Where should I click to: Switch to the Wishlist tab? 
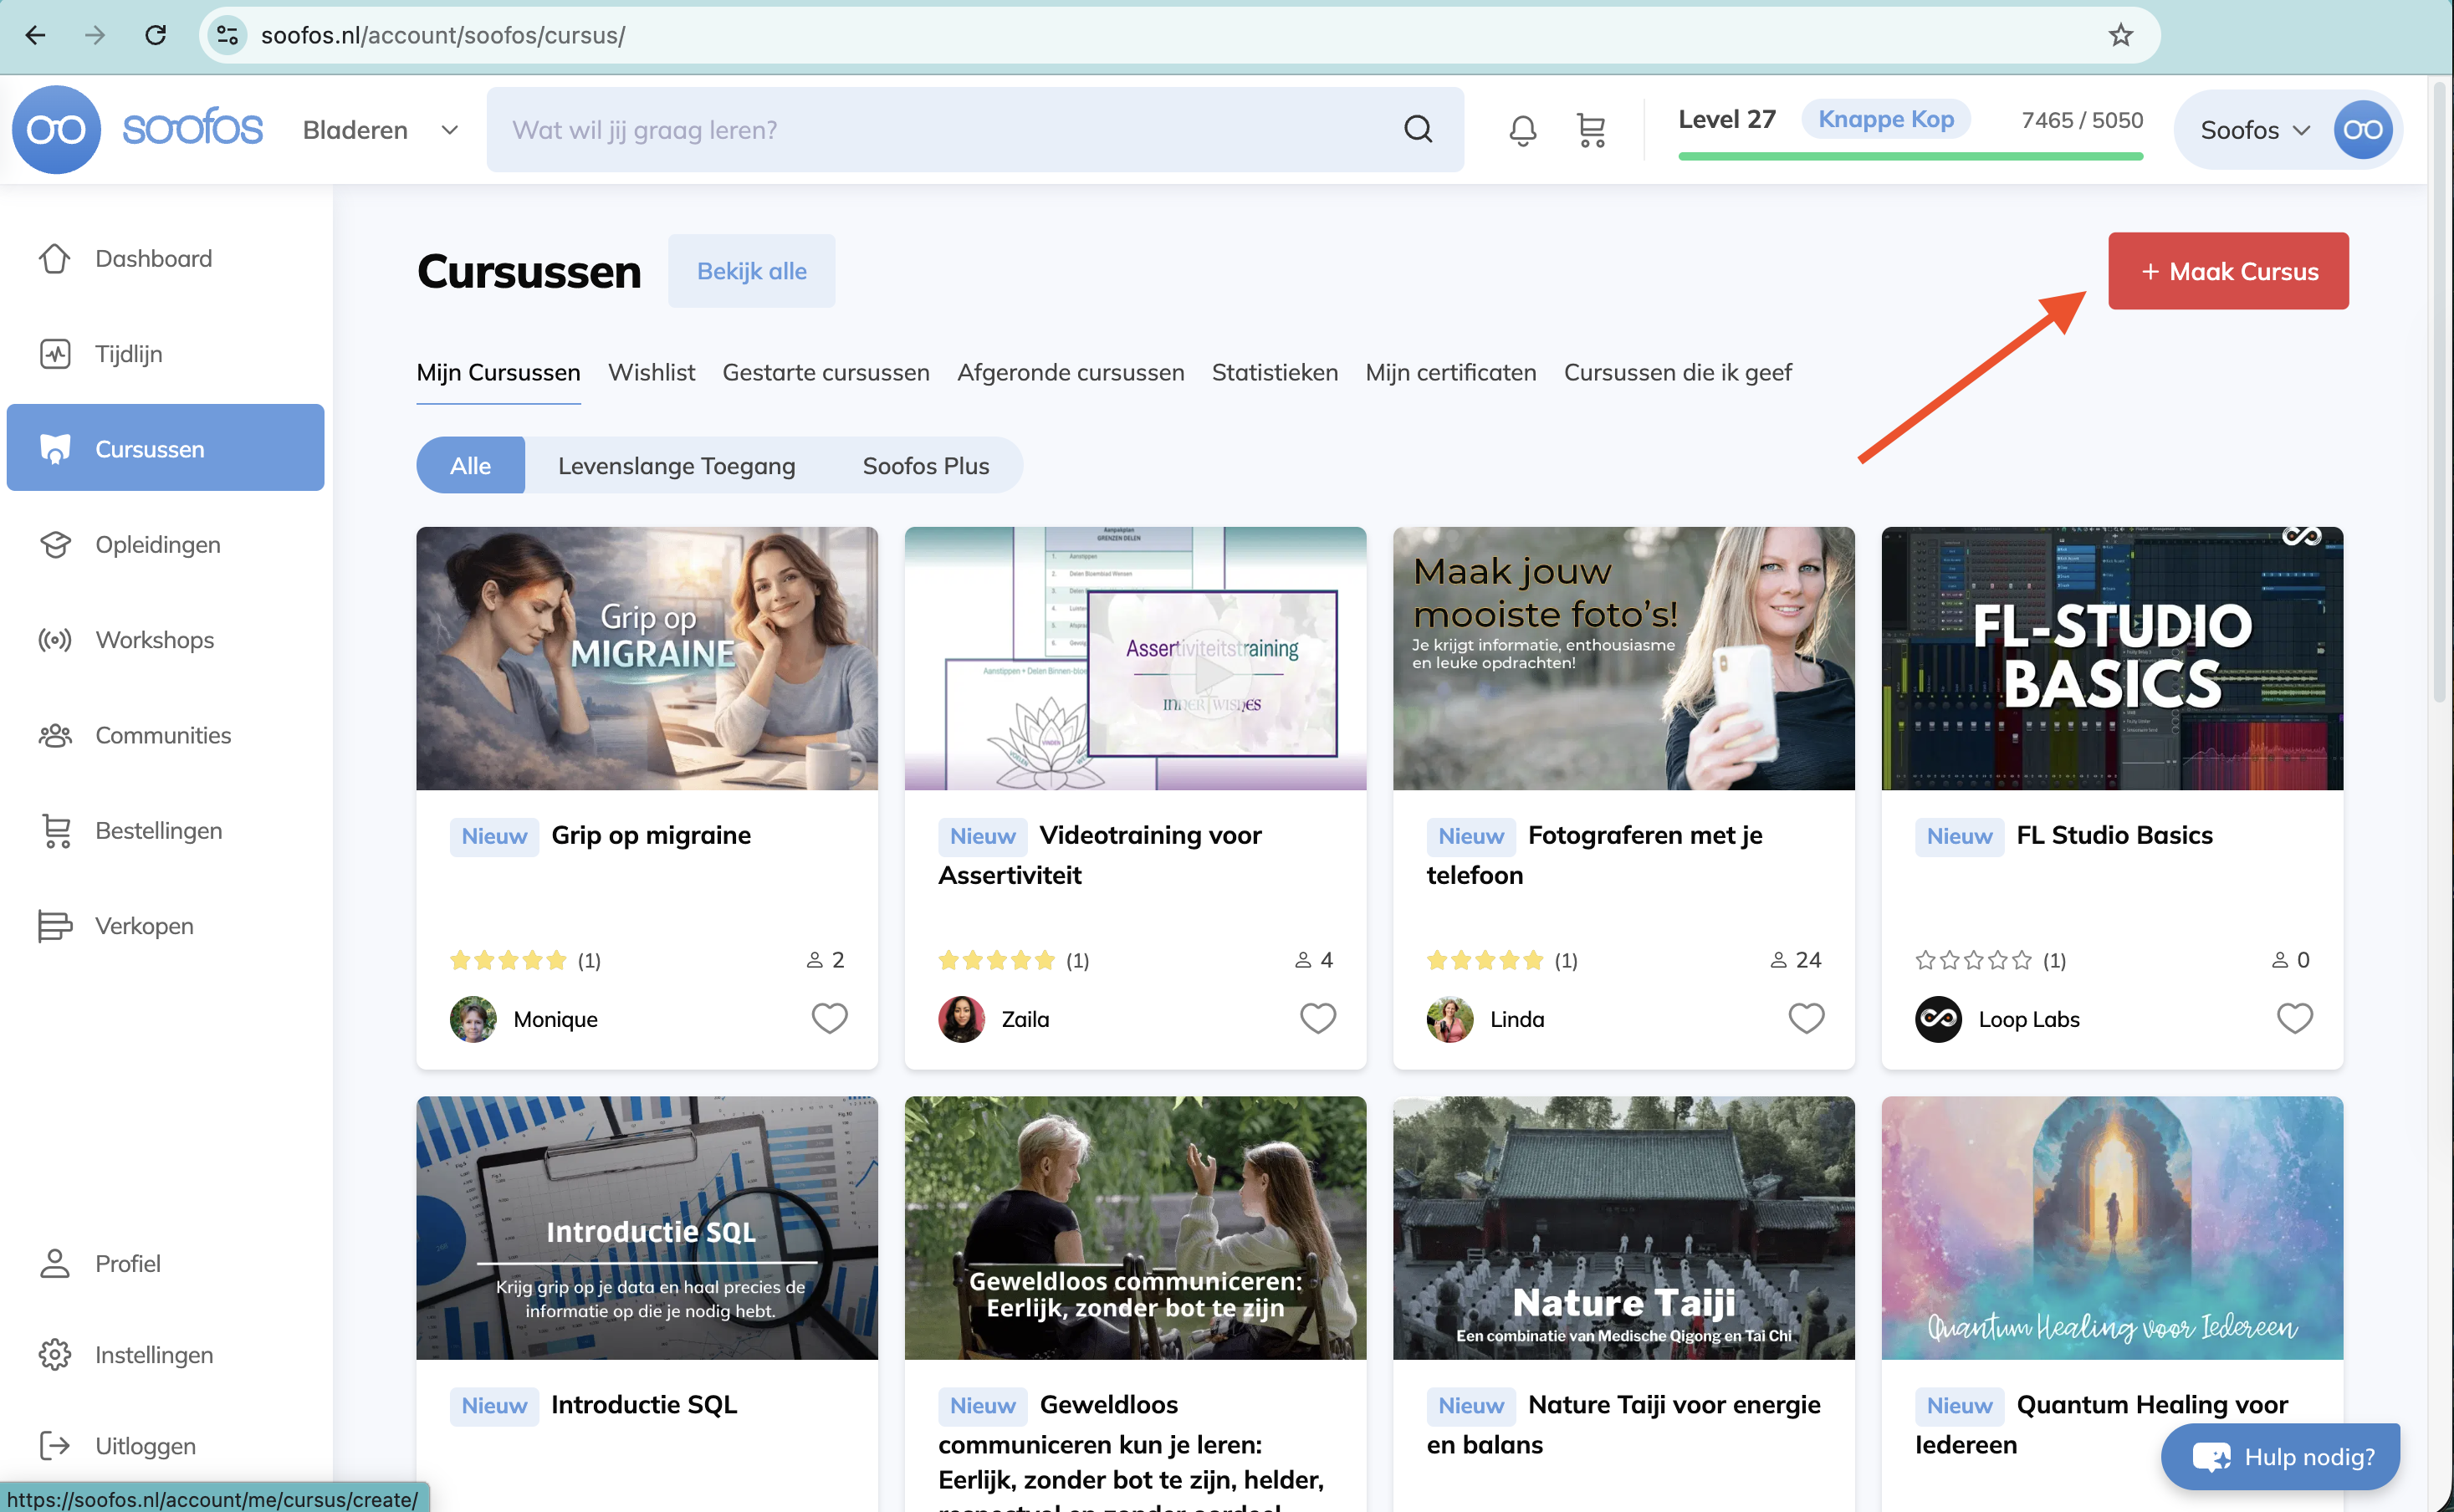pyautogui.click(x=651, y=373)
